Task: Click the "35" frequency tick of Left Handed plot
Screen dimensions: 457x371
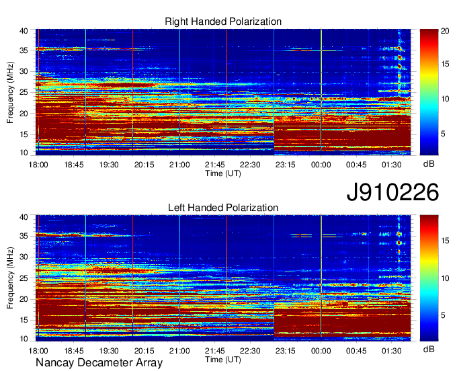Action: [x=24, y=236]
